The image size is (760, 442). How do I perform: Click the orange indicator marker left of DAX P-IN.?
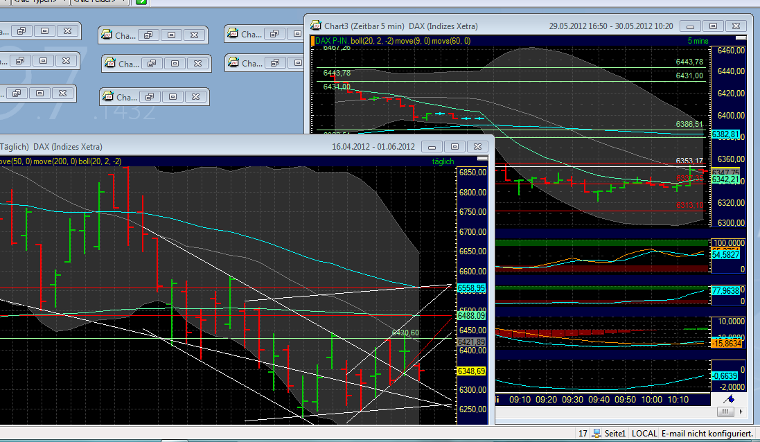pos(314,42)
